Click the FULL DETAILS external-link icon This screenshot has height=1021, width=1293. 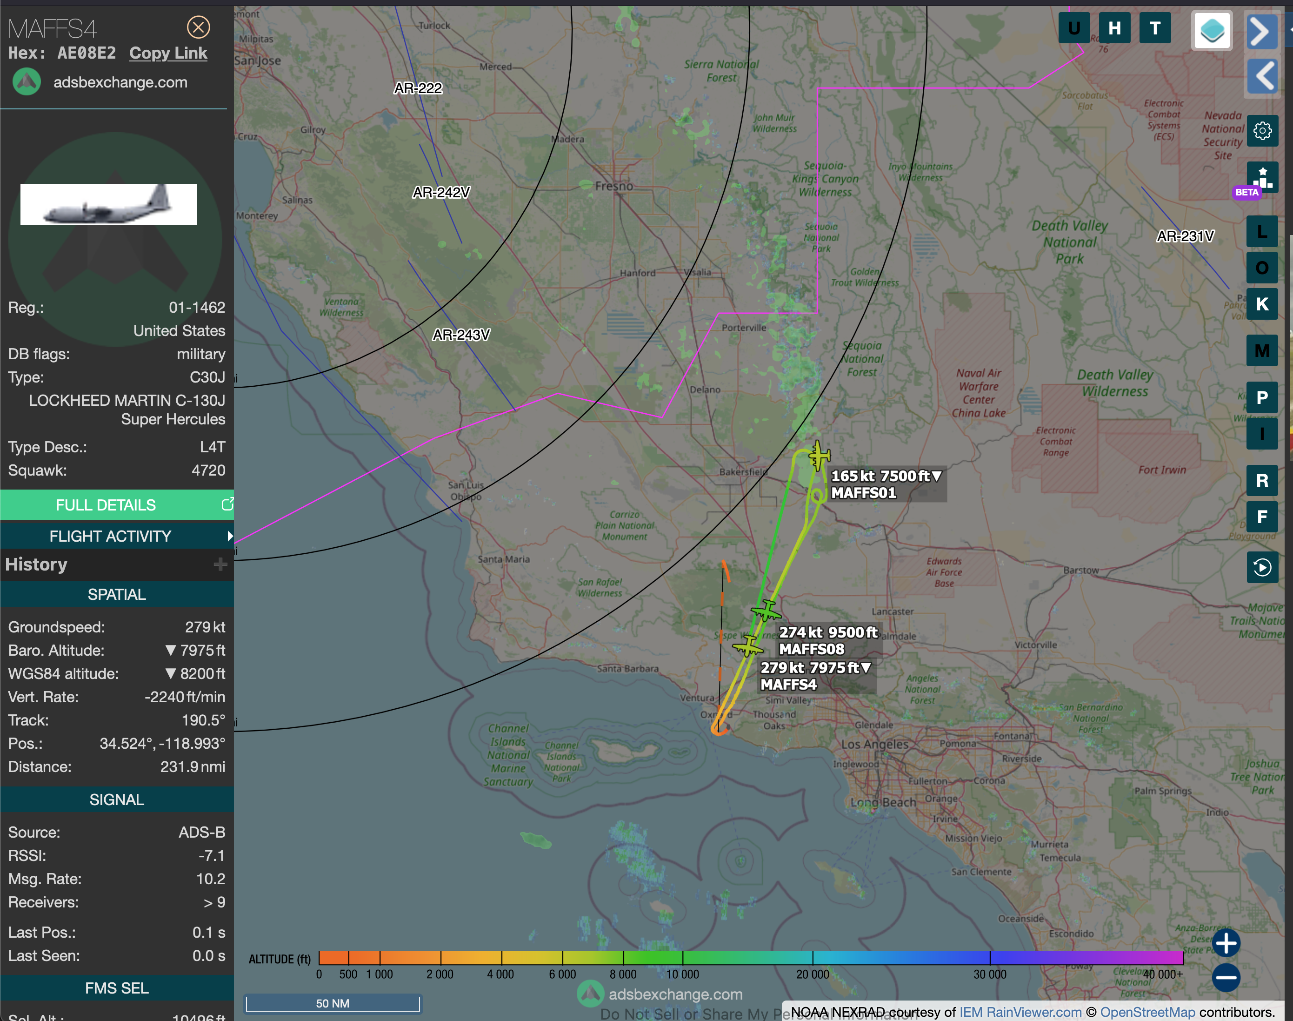pos(227,504)
